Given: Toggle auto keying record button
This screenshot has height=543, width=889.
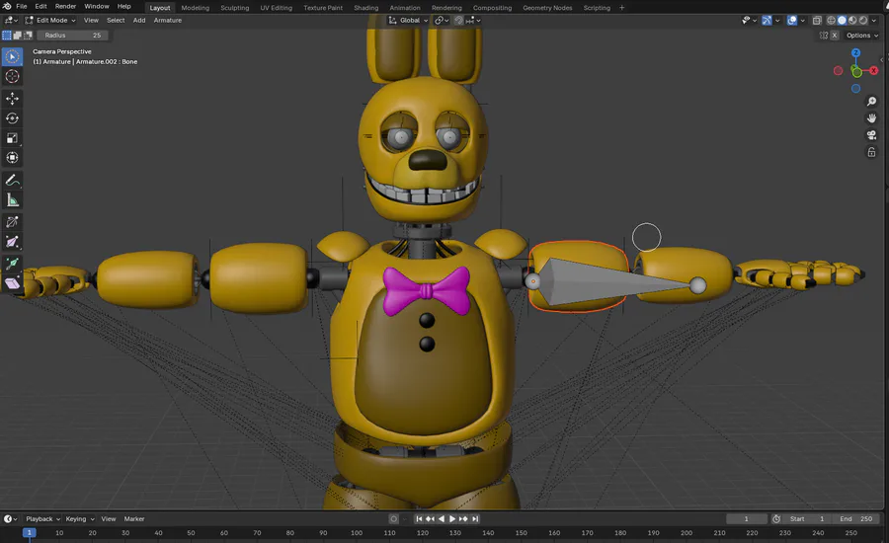Looking at the screenshot, I should pyautogui.click(x=394, y=518).
